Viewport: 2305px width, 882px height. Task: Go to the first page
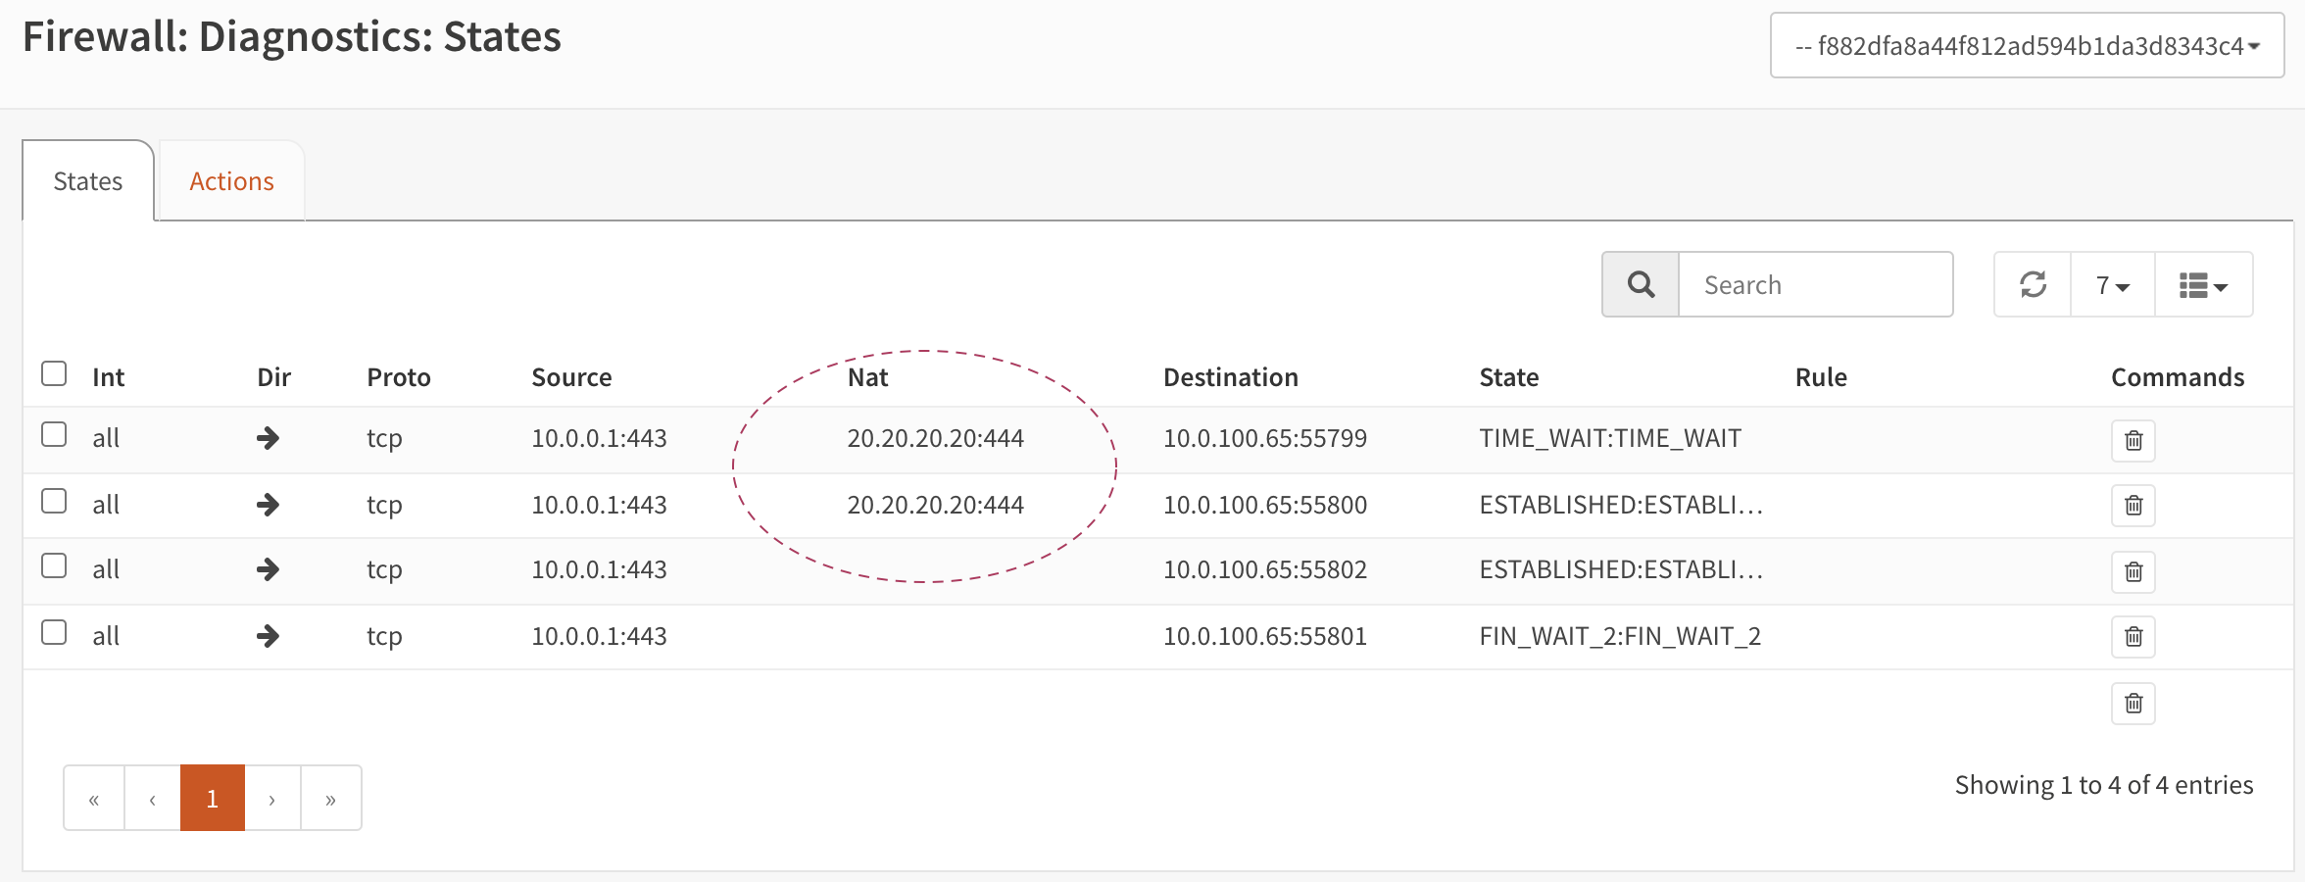point(94,799)
